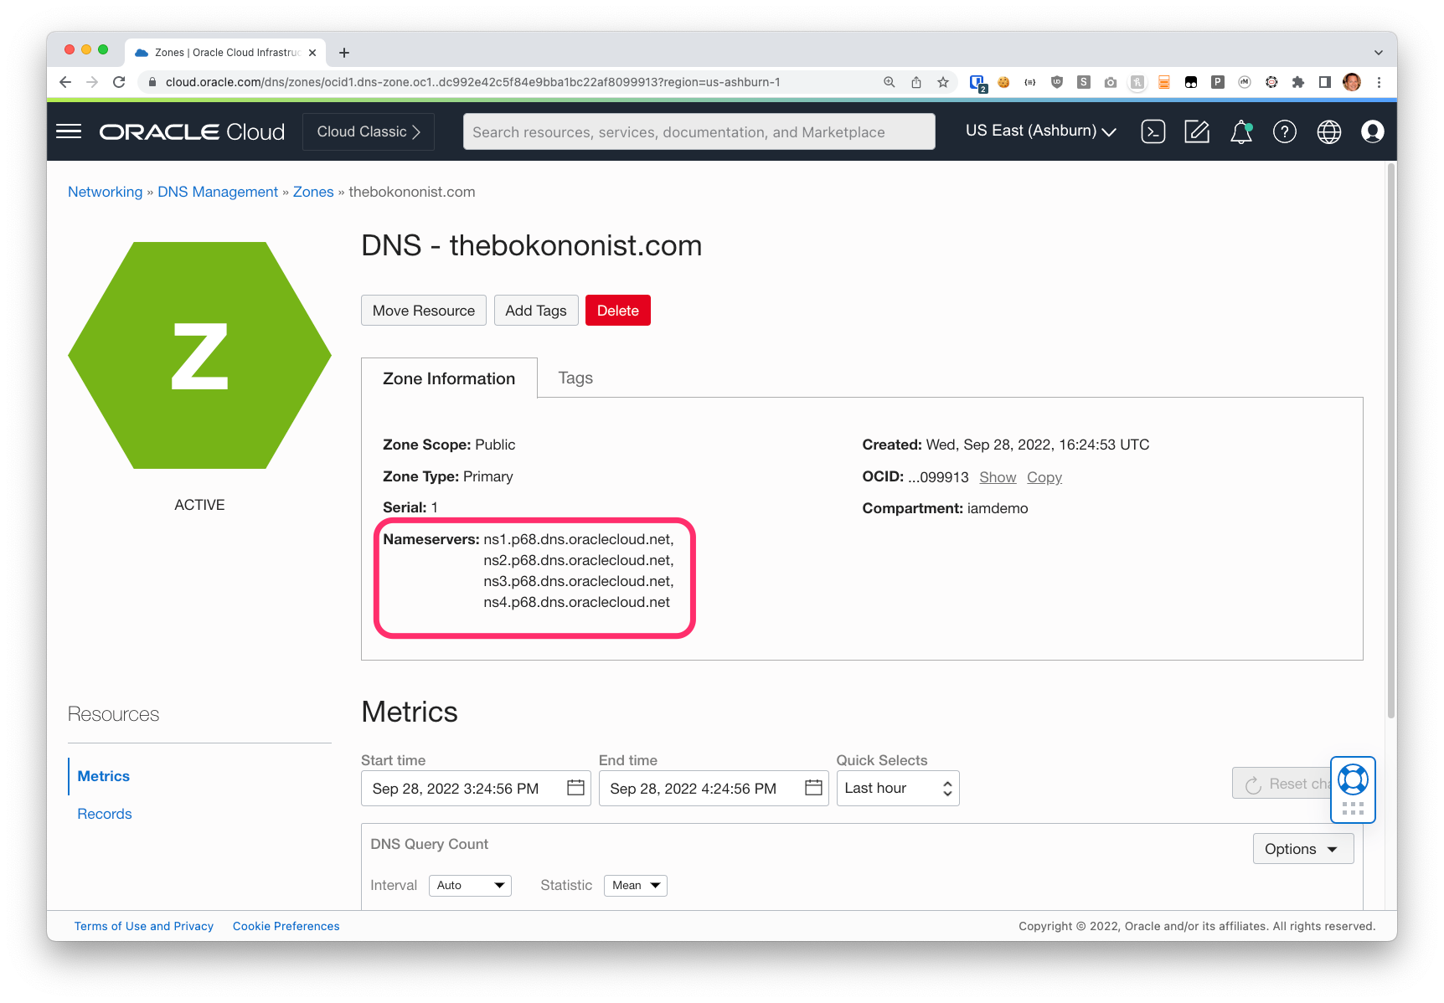The height and width of the screenshot is (1003, 1444).
Task: Open the Start time calendar picker
Action: 575,788
